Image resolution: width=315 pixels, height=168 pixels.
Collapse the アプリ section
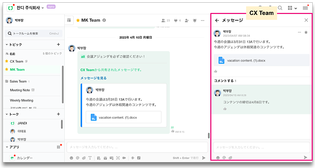(7, 147)
